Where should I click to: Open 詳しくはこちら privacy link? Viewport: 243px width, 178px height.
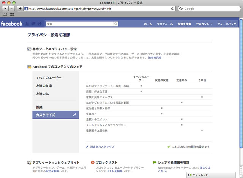coord(205,168)
